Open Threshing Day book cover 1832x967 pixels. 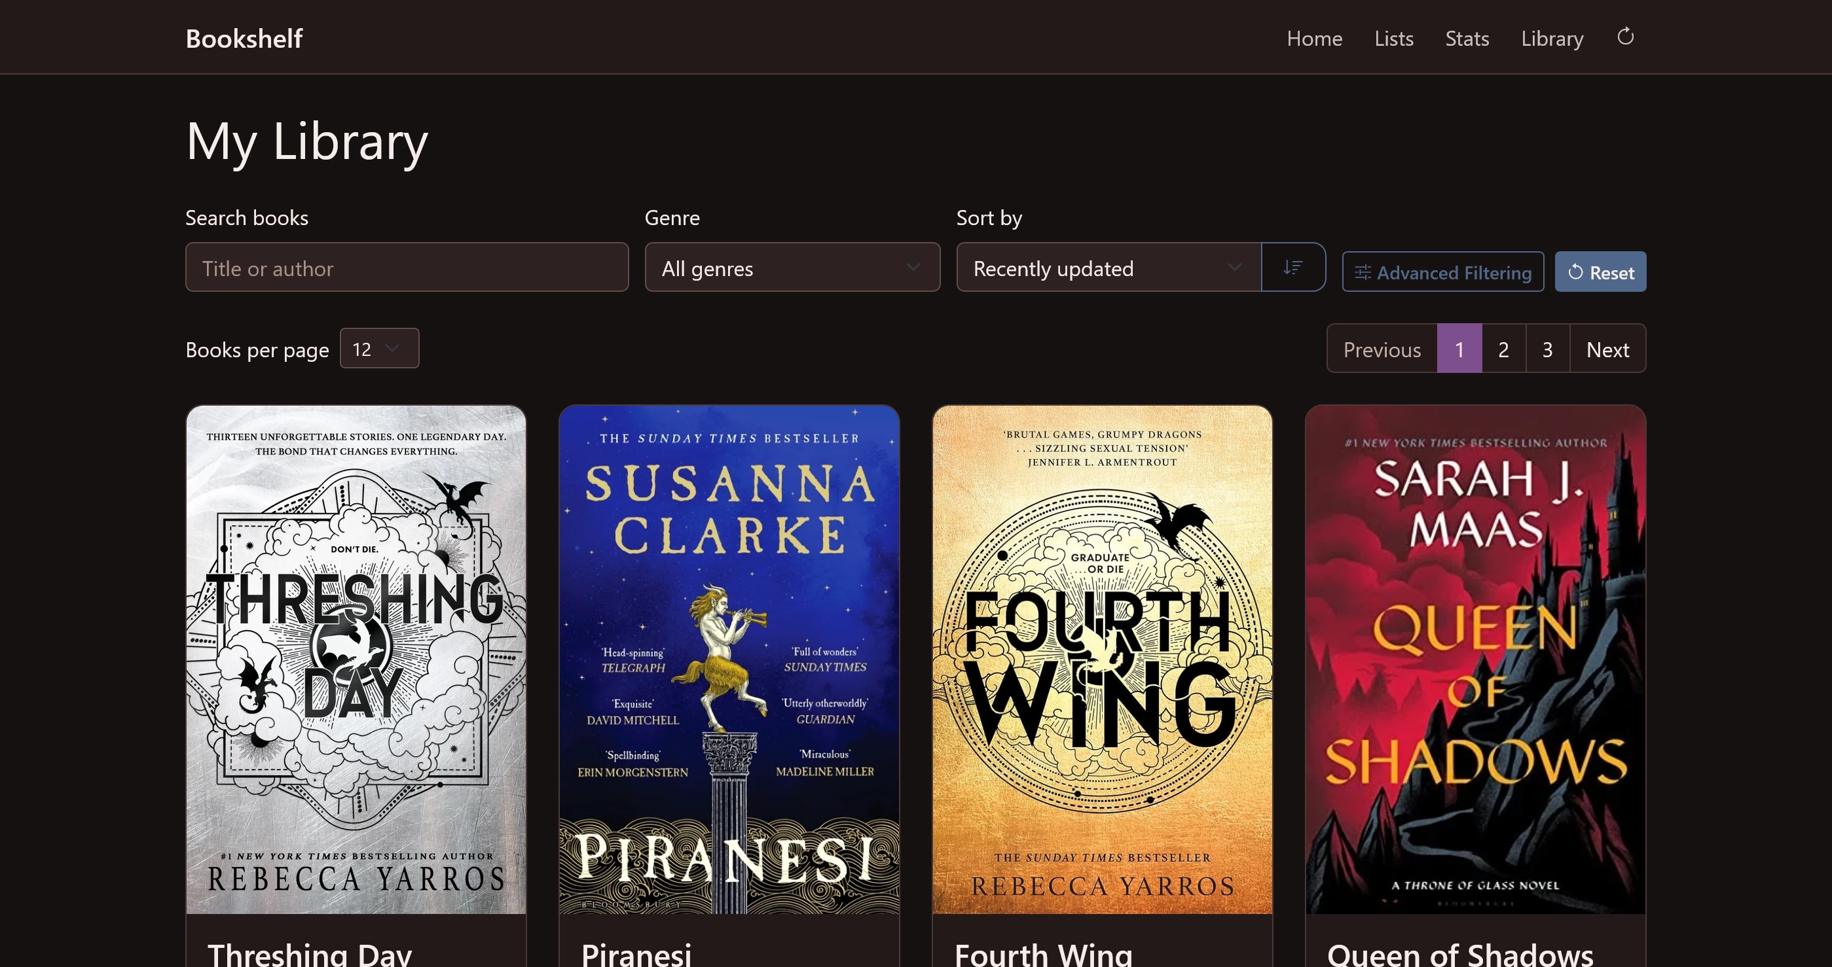[356, 659]
